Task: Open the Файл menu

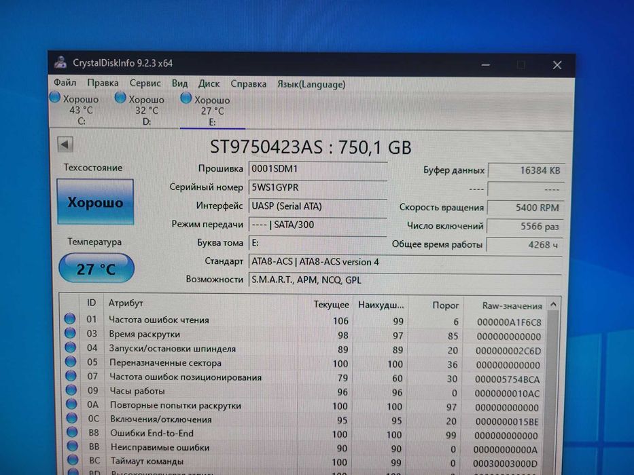Action: click(65, 83)
